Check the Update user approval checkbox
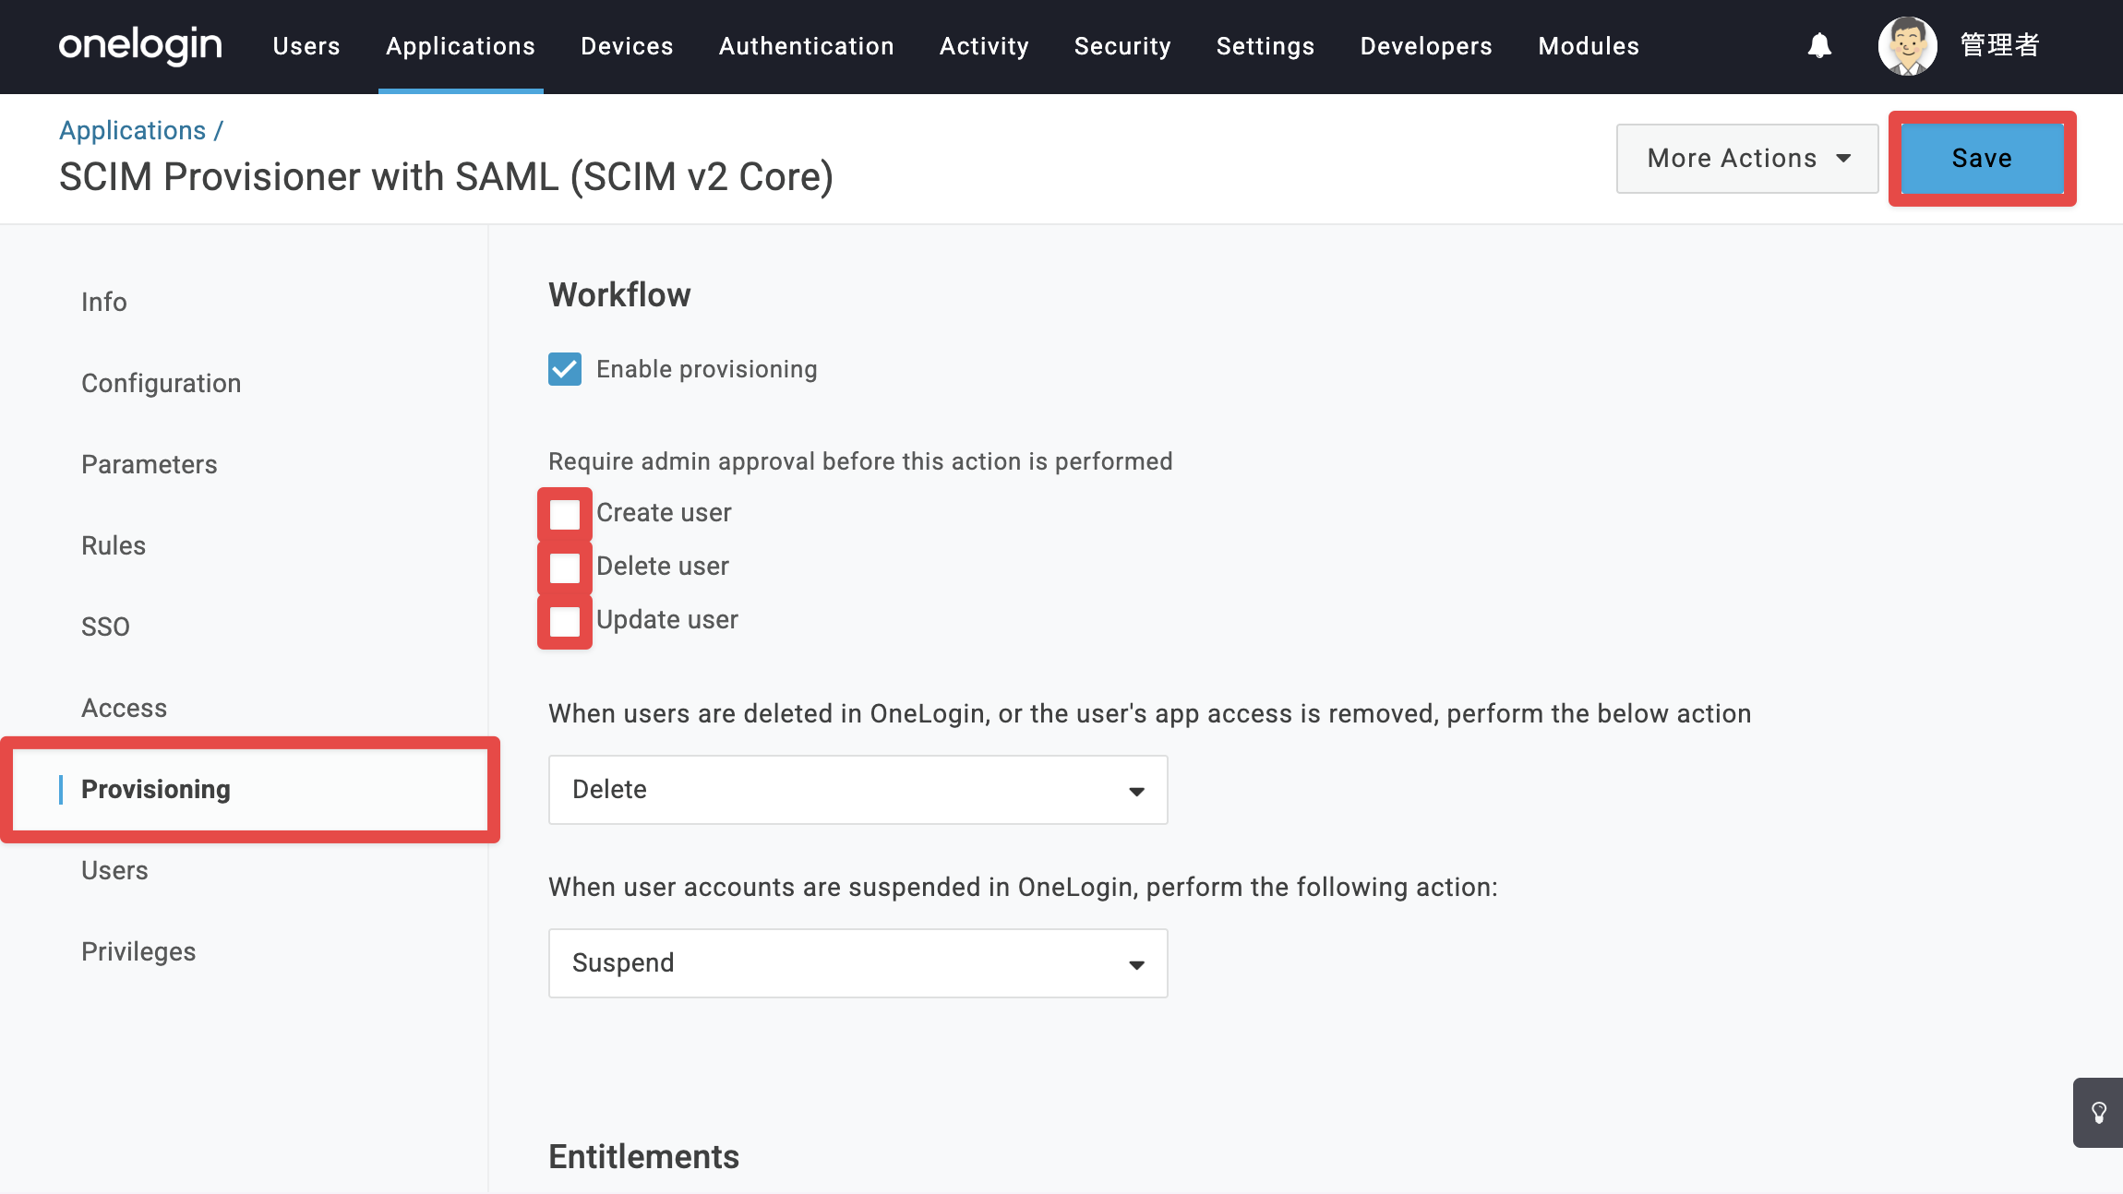This screenshot has height=1194, width=2123. [x=565, y=621]
